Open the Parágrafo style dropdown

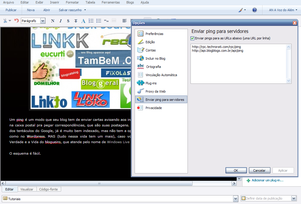43,21
